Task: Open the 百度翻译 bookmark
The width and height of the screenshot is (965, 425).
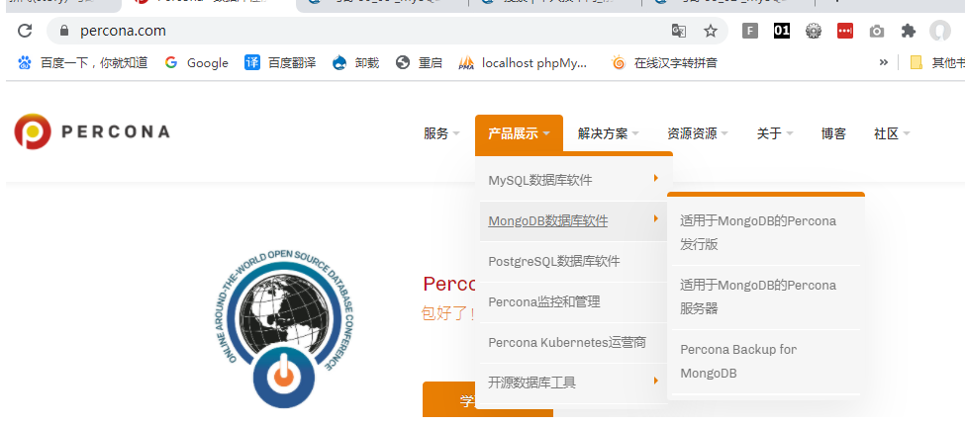Action: [280, 62]
